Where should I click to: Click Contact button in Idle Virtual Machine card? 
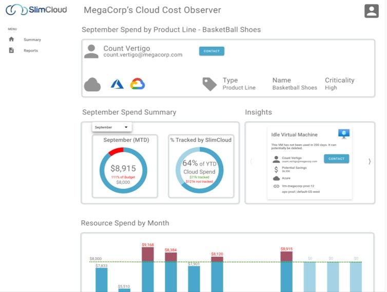[x=336, y=159]
